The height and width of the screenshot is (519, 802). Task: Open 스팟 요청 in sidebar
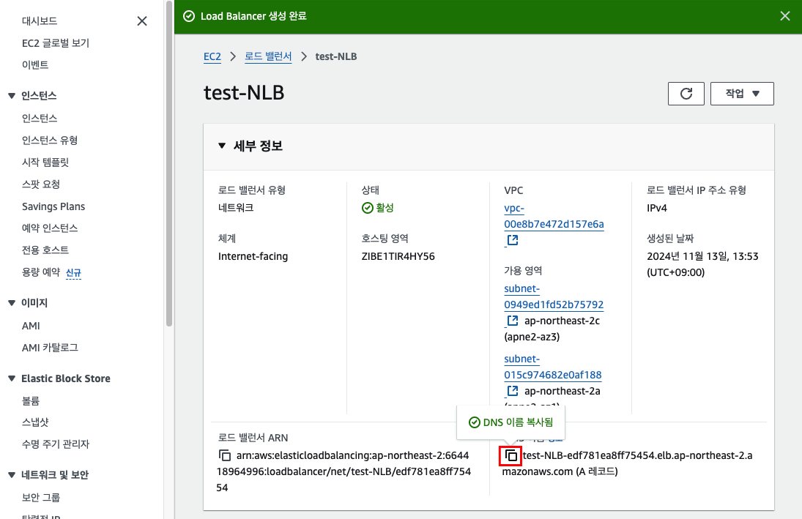click(40, 184)
